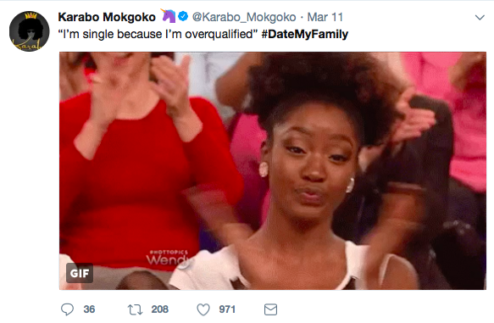Like the tweet with the heart icon
The width and height of the screenshot is (494, 323).
tap(203, 309)
